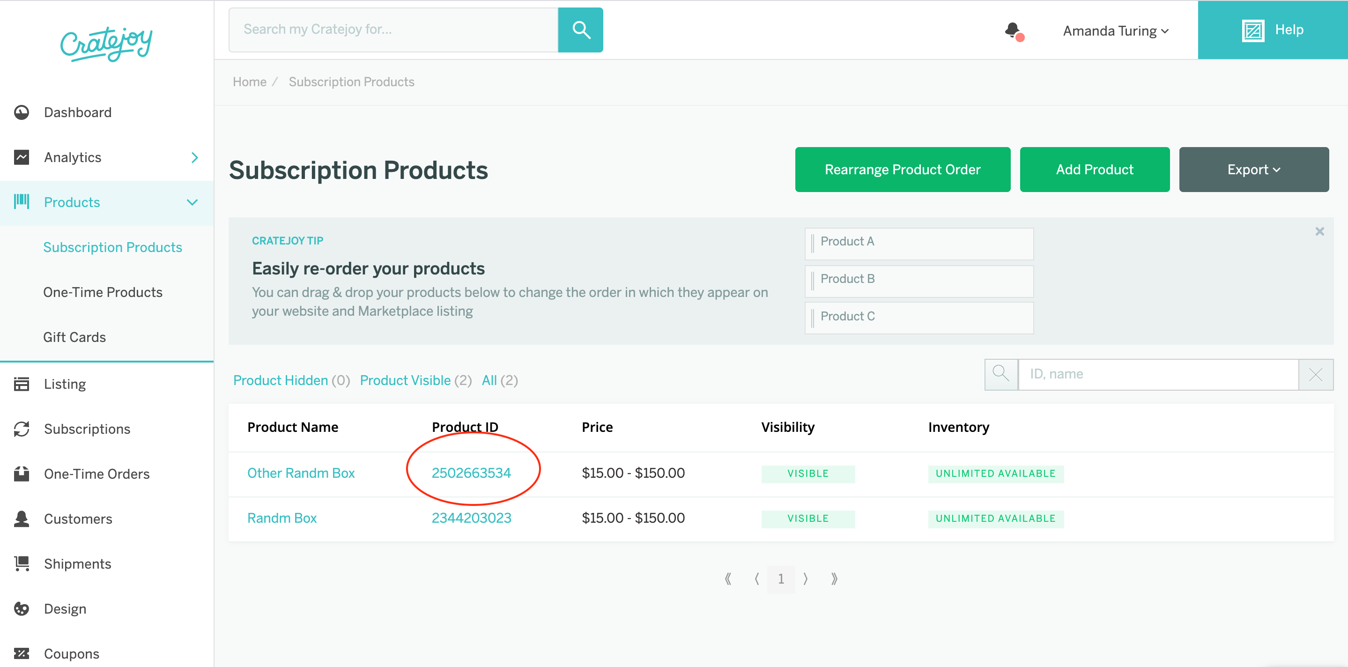Viewport: 1348px width, 667px height.
Task: Click the Dashboard gauge icon
Action: (x=22, y=112)
